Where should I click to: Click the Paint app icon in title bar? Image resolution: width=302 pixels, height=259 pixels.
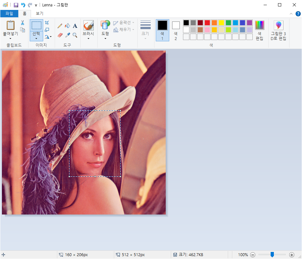(x=5, y=5)
